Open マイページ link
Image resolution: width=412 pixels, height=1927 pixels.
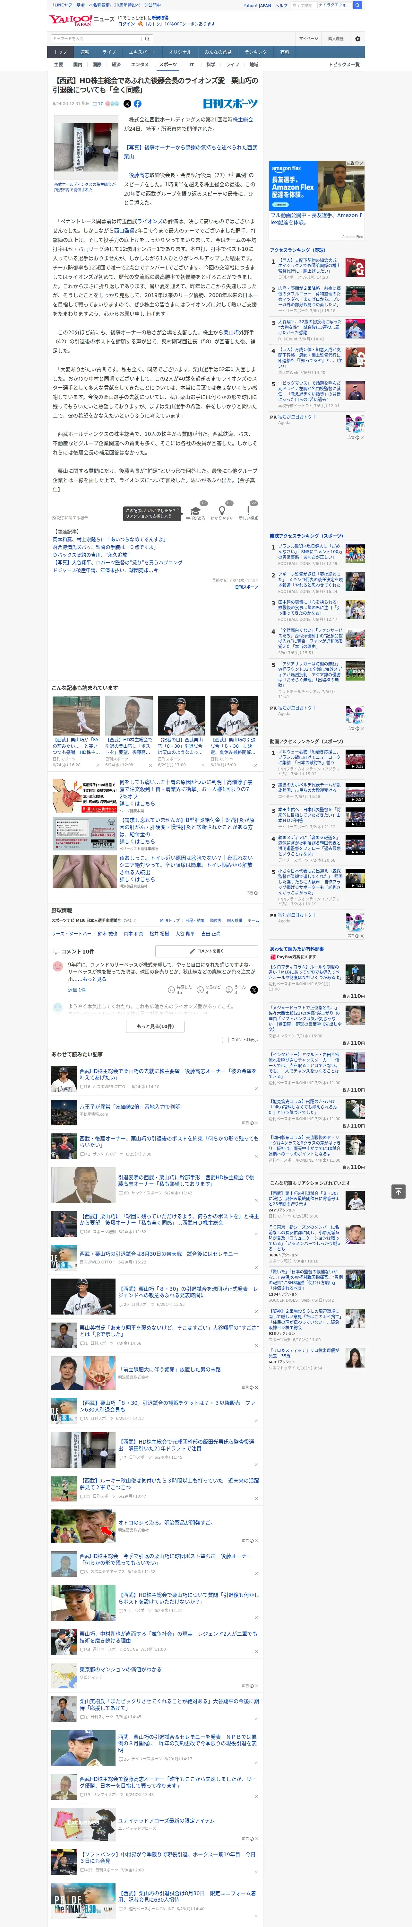(309, 38)
